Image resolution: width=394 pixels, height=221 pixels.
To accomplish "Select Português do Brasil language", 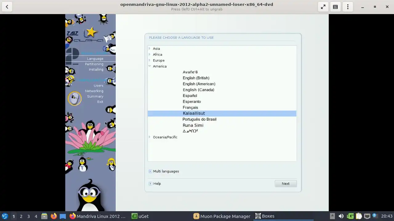I will (x=199, y=119).
